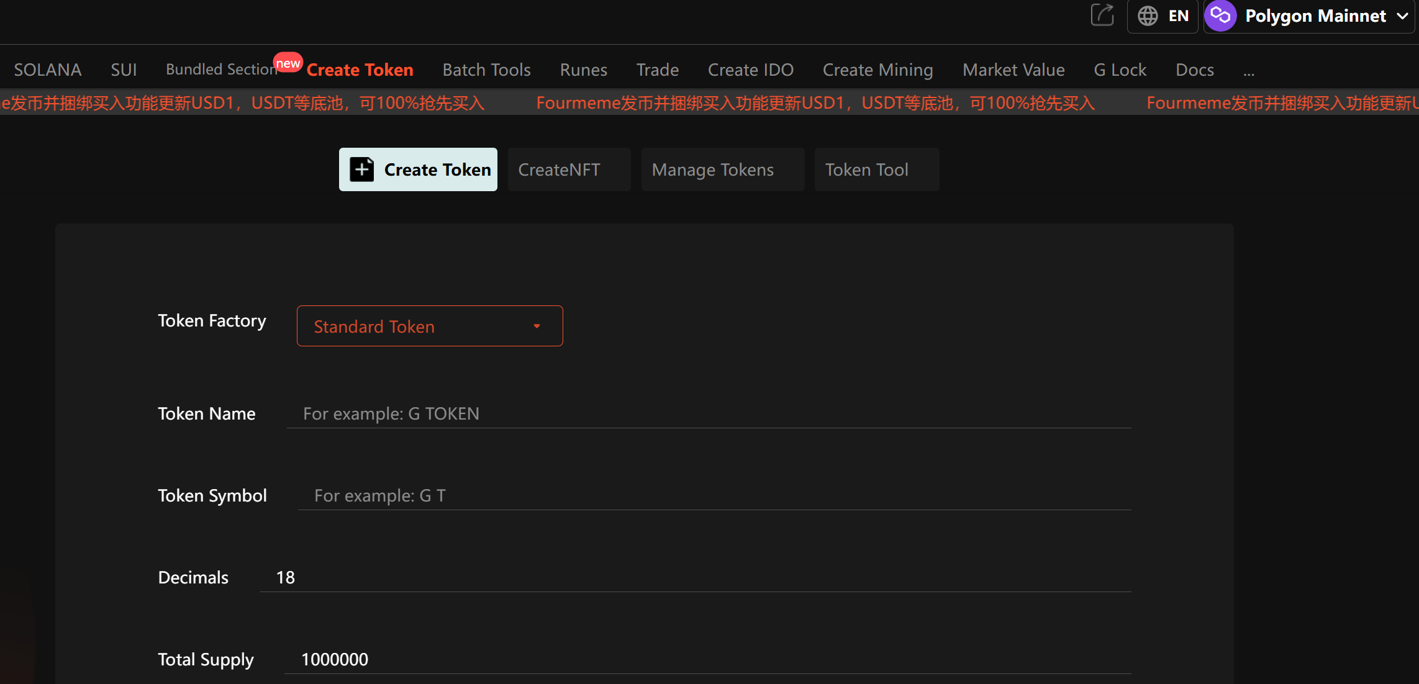Click the red 'new' badge
The width and height of the screenshot is (1419, 684).
288,63
